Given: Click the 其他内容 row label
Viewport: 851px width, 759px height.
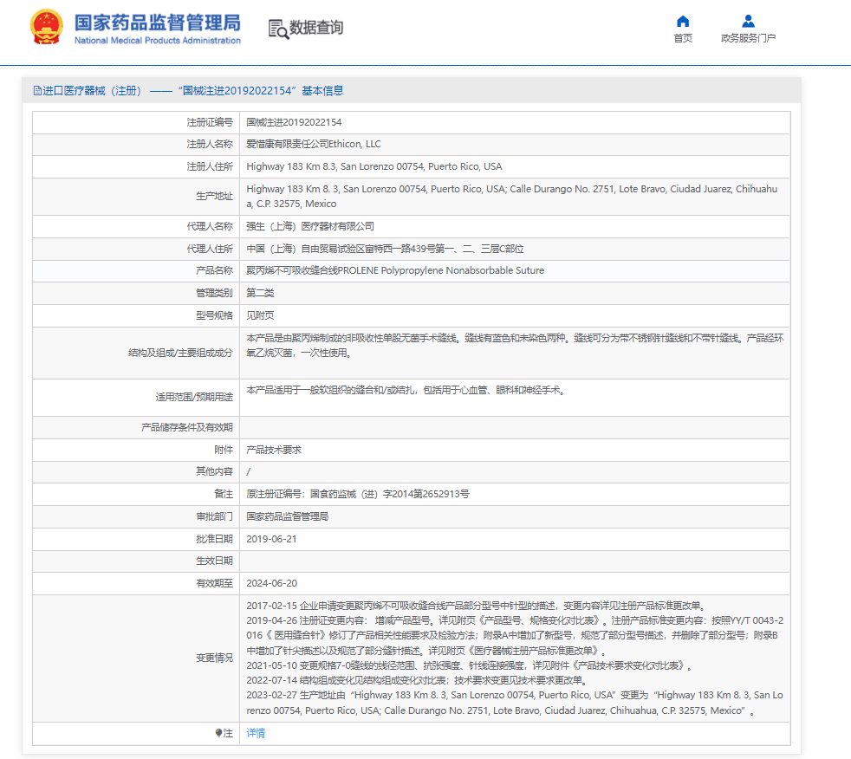Looking at the screenshot, I should pyautogui.click(x=214, y=471).
